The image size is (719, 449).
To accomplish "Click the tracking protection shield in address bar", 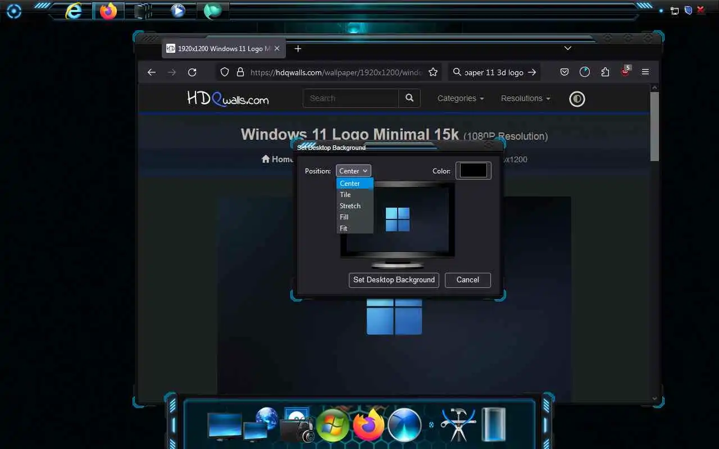I will (225, 72).
